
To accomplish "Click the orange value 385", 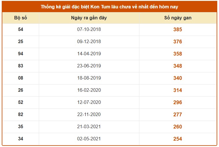I will point(178,30).
